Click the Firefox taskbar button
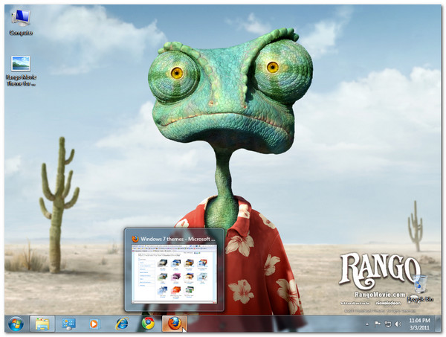This screenshot has width=446, height=337. tap(174, 324)
